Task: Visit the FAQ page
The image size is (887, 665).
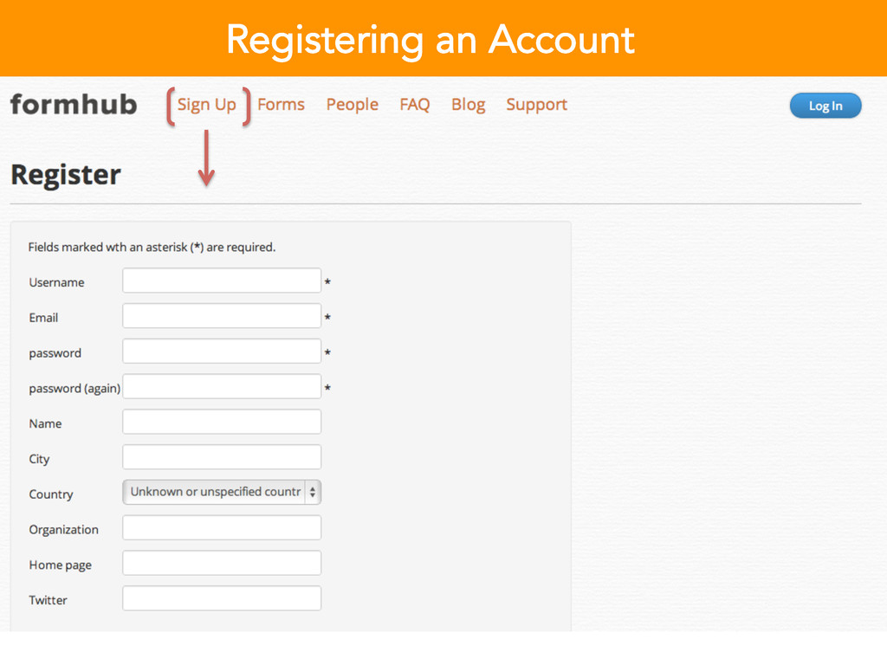Action: (414, 105)
